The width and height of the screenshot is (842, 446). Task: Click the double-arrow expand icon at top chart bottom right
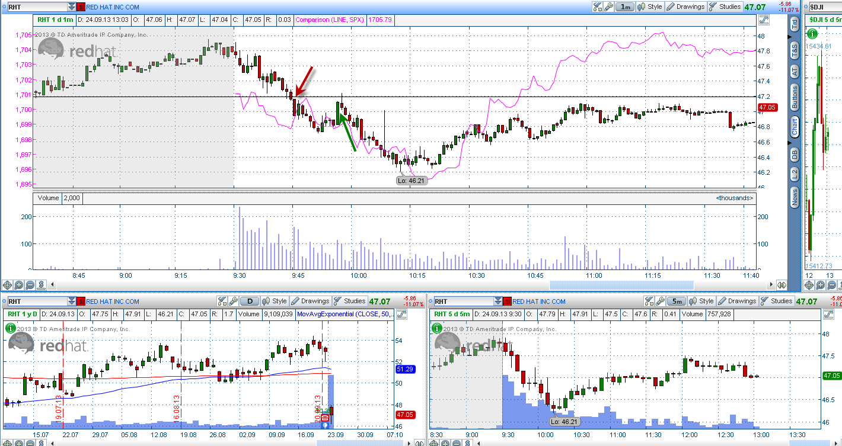pyautogui.click(x=782, y=285)
